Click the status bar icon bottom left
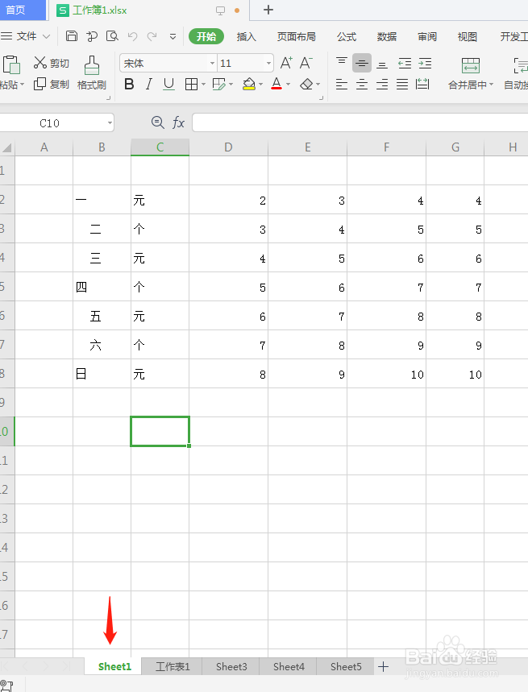Screen dimensions: 528x692 [x=7, y=686]
